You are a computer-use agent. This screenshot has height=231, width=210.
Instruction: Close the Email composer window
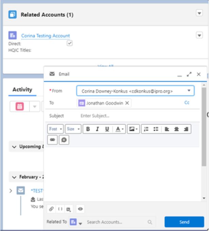click(x=199, y=74)
